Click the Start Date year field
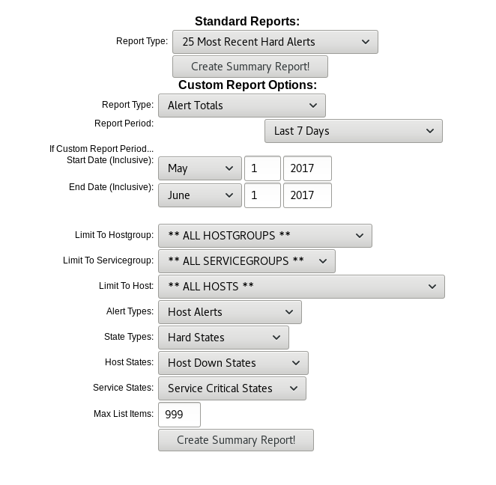 (307, 168)
